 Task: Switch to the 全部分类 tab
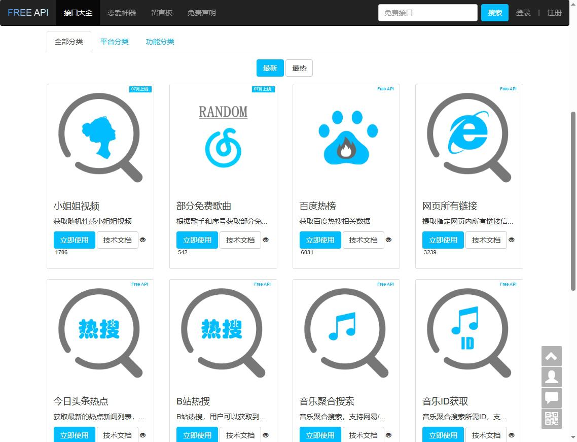tap(69, 42)
